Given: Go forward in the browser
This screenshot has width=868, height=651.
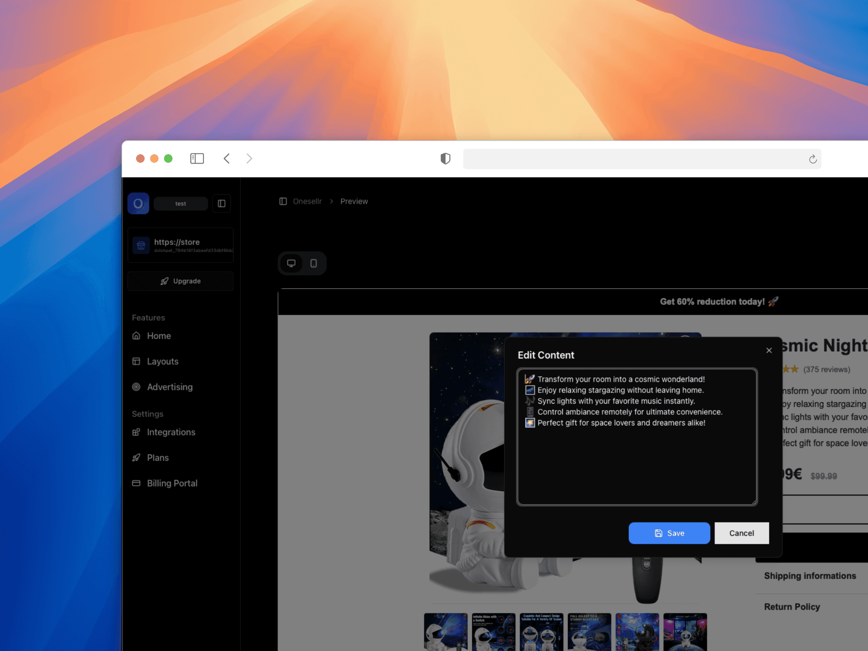Looking at the screenshot, I should pos(249,159).
